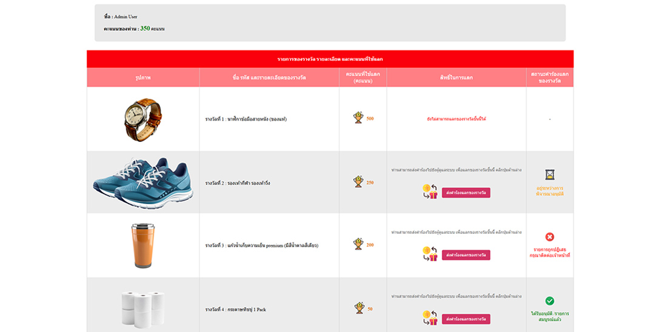Click the green 350 points balance
Image resolution: width=659 pixels, height=332 pixels.
coord(145,28)
